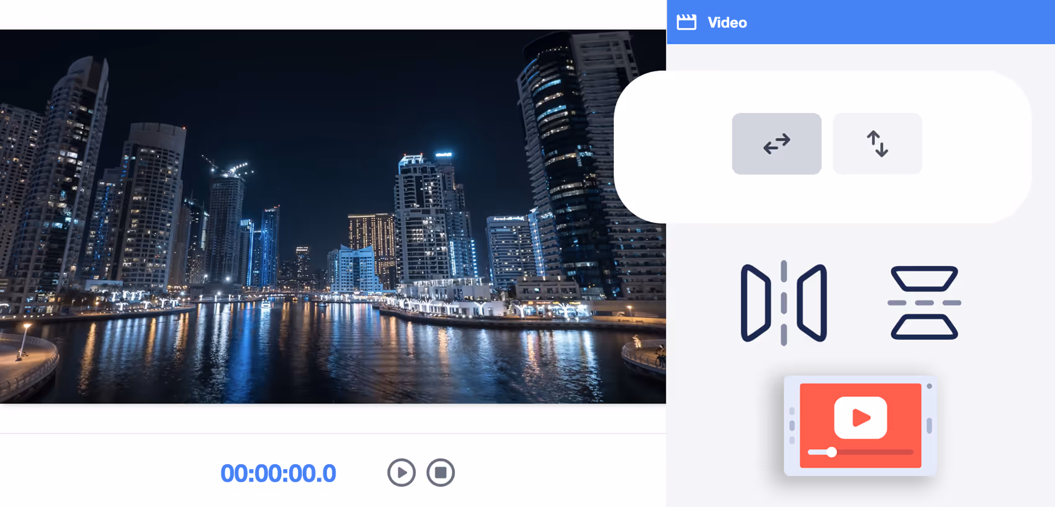This screenshot has width=1055, height=507.
Task: Click the right-side handle of the video illustration
Action: pyautogui.click(x=929, y=426)
